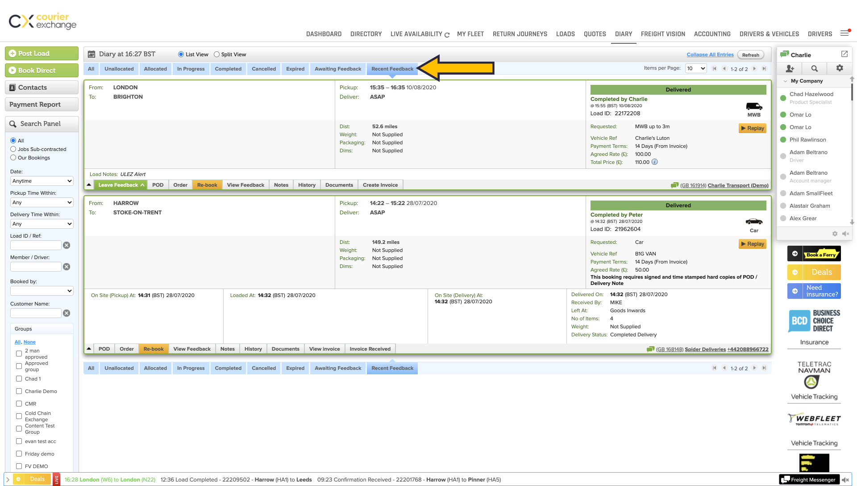Click the Total Price info icon
The width and height of the screenshot is (857, 486).
click(655, 162)
